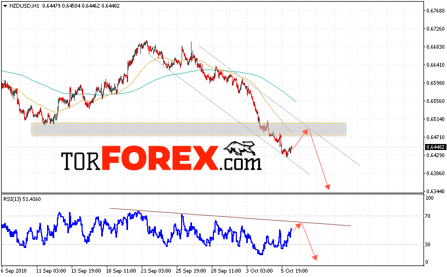Select the low value 0.64462 in header
447x277 pixels.
(91, 5)
